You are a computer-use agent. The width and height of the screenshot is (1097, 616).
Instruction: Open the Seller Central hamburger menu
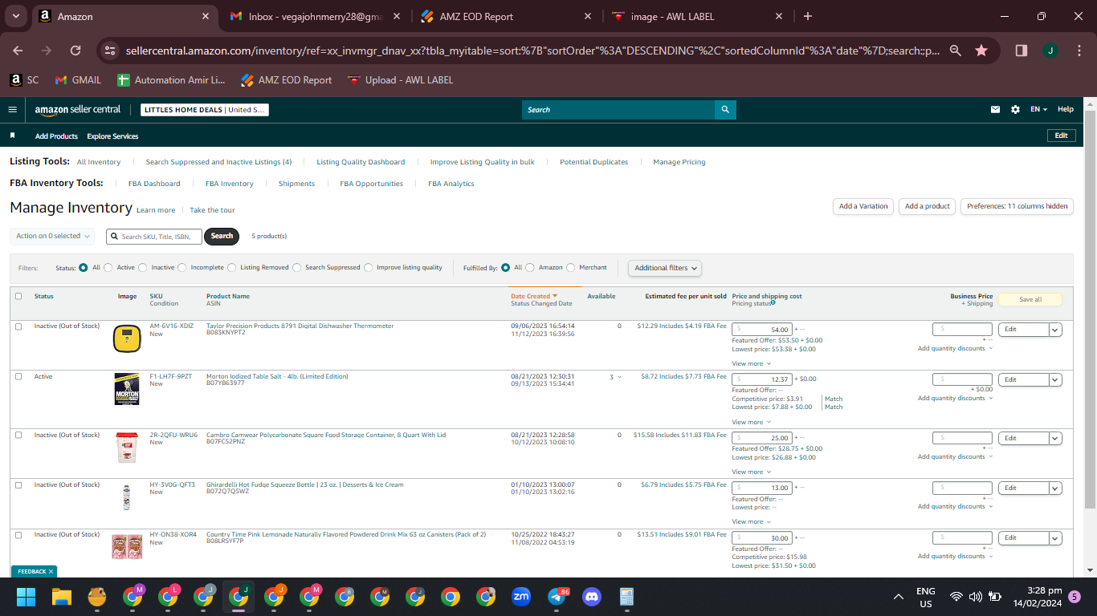point(12,110)
